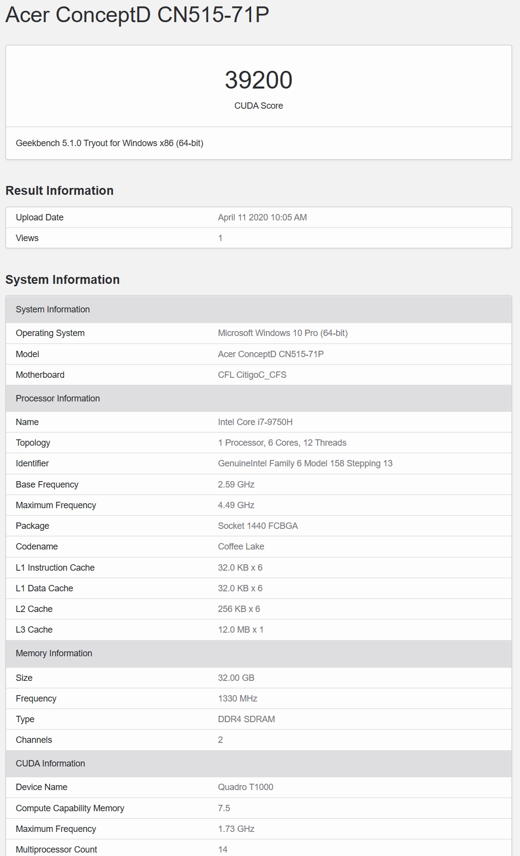Click the Upload Date value April 11 2020
This screenshot has height=856, width=520.
pyautogui.click(x=262, y=217)
